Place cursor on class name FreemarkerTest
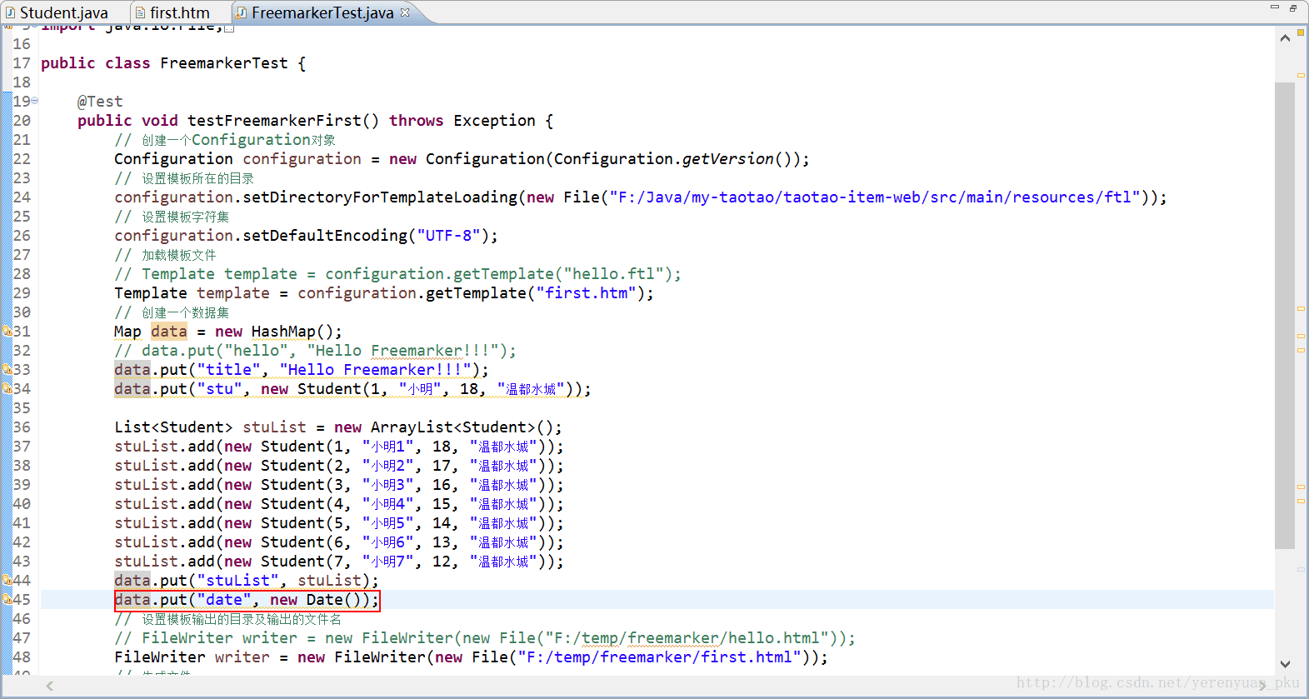Viewport: 1309px width, 699px height. pos(224,63)
